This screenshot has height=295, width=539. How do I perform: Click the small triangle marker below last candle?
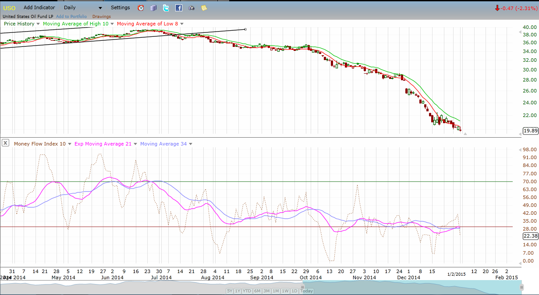[465, 133]
